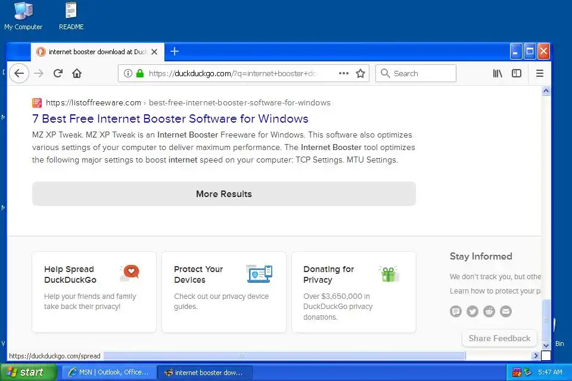Click the system tray security shield icon
This screenshot has width=572, height=381.
pos(527,372)
